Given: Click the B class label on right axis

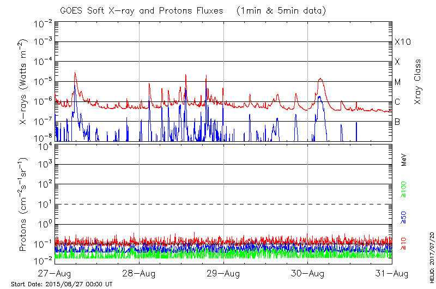Looking at the screenshot, I should coord(397,122).
